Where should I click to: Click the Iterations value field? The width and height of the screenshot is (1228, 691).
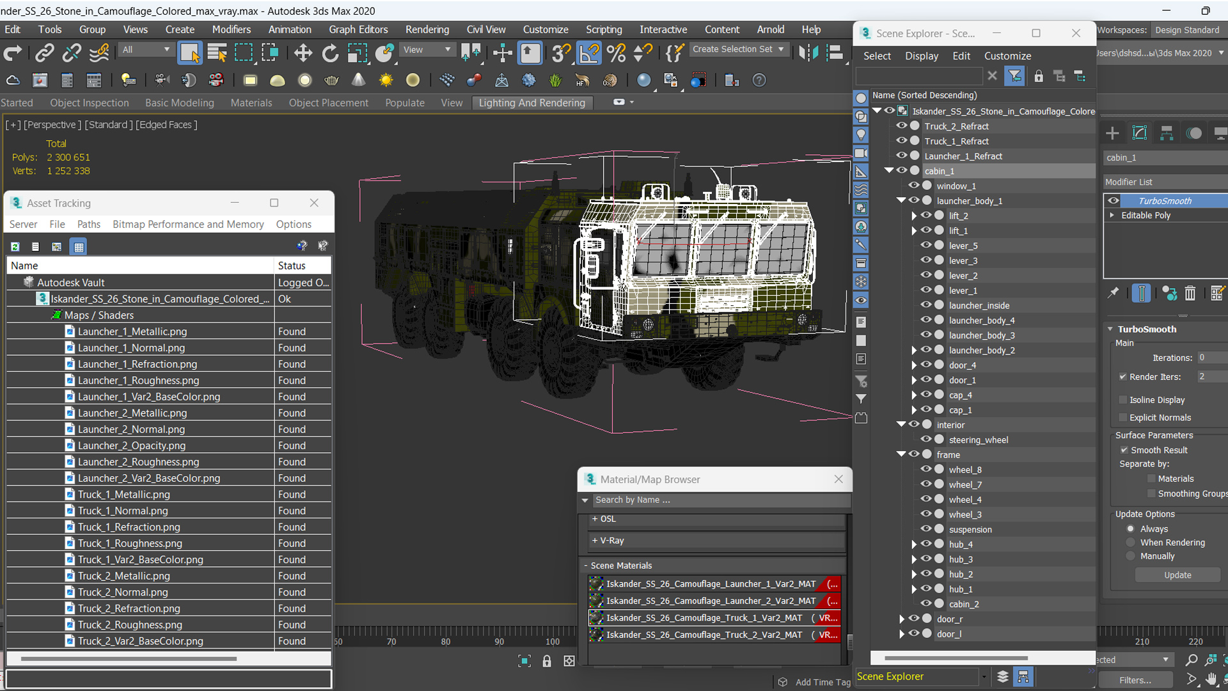pos(1212,358)
